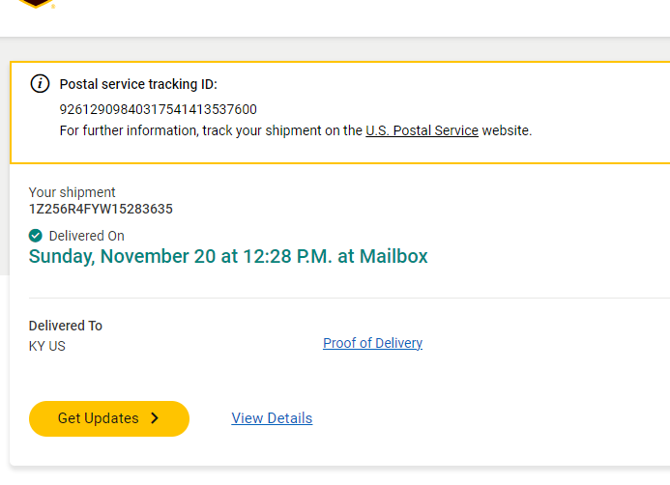Click the Delivered To label
Image resolution: width=670 pixels, height=485 pixels.
tap(66, 326)
